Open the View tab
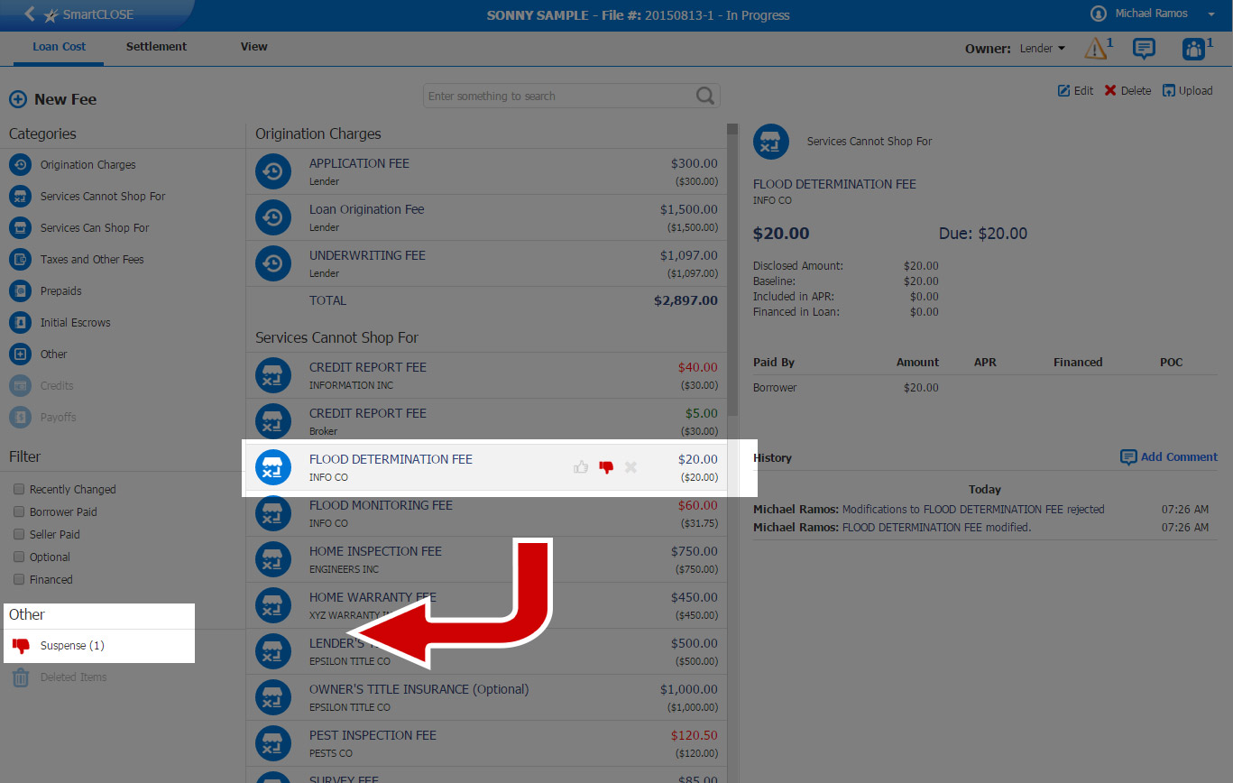 pyautogui.click(x=253, y=47)
